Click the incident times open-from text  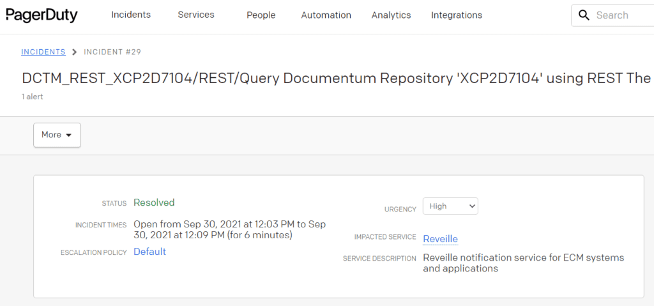pos(229,229)
